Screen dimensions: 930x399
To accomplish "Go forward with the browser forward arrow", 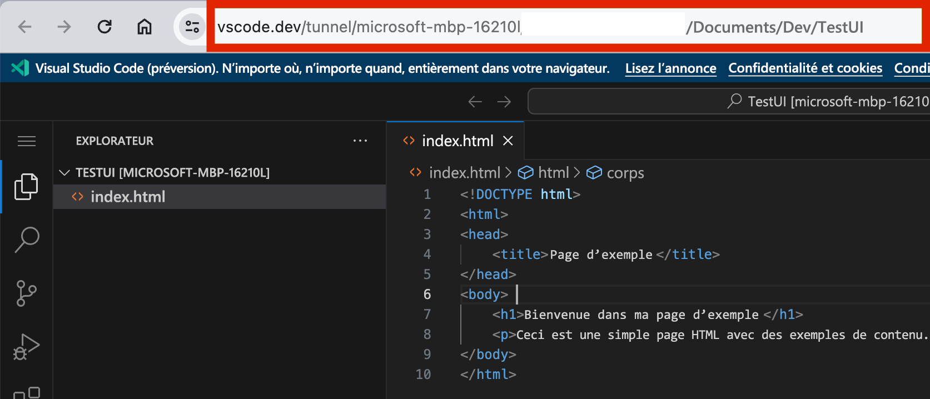I will coord(64,27).
